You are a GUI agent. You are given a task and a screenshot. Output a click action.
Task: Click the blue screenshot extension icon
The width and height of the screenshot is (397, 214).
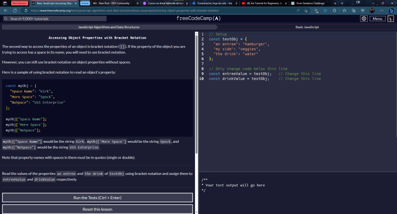(326, 10)
